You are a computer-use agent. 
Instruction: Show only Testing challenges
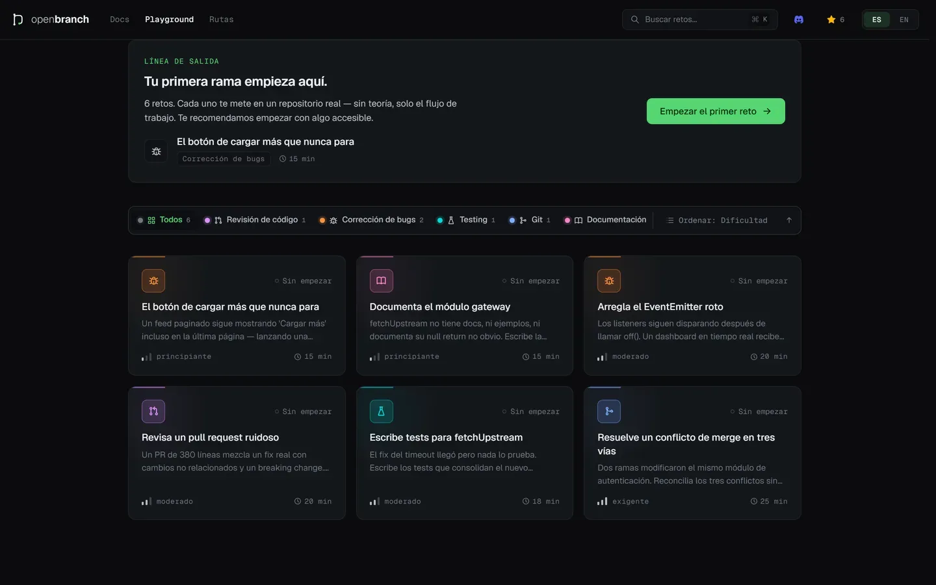point(465,220)
